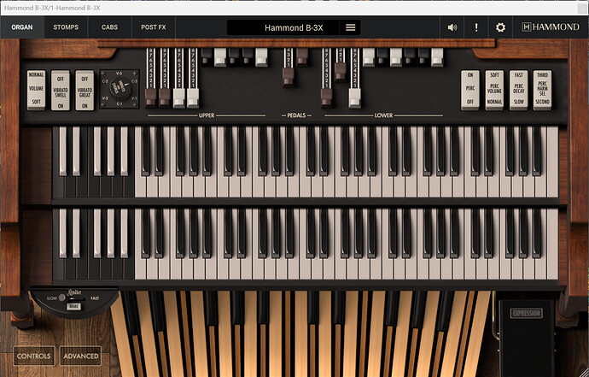
Task: Click the Leslie BRAKE button
Action: click(73, 307)
